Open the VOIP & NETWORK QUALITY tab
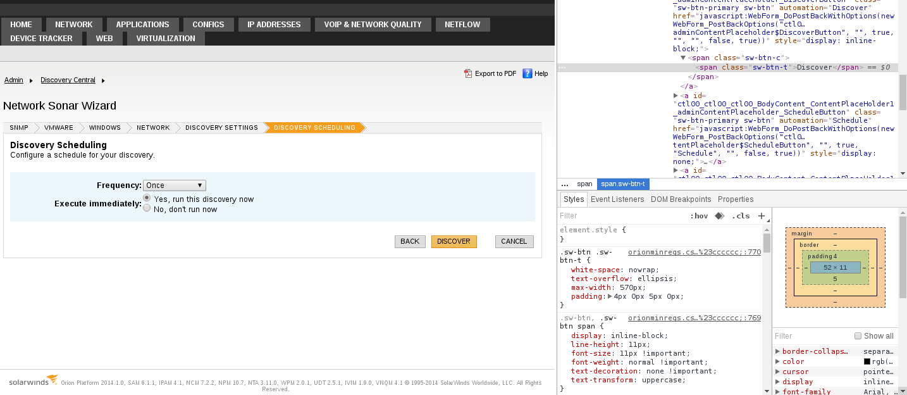 click(373, 25)
